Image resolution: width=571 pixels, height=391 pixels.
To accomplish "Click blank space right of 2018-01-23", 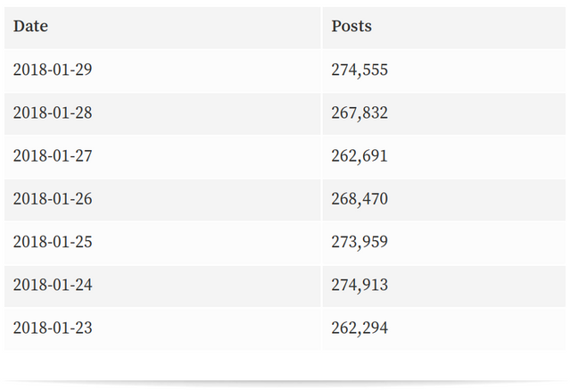I will coord(206,329).
